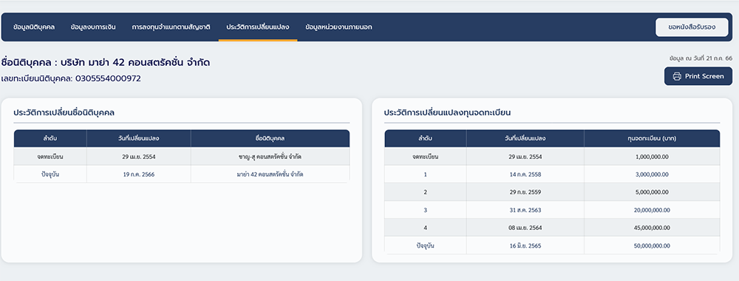Click date 16 มิ.ย. 2565
The width and height of the screenshot is (739, 281).
(x=525, y=246)
